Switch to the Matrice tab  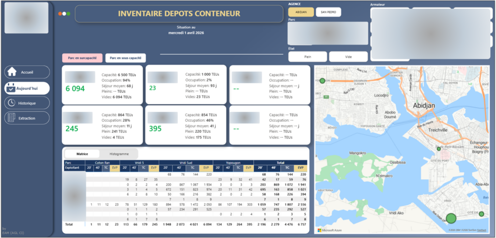(82, 154)
